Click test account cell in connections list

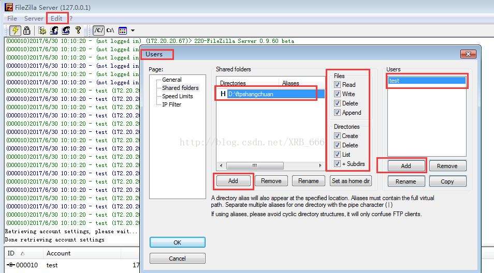tap(52, 265)
